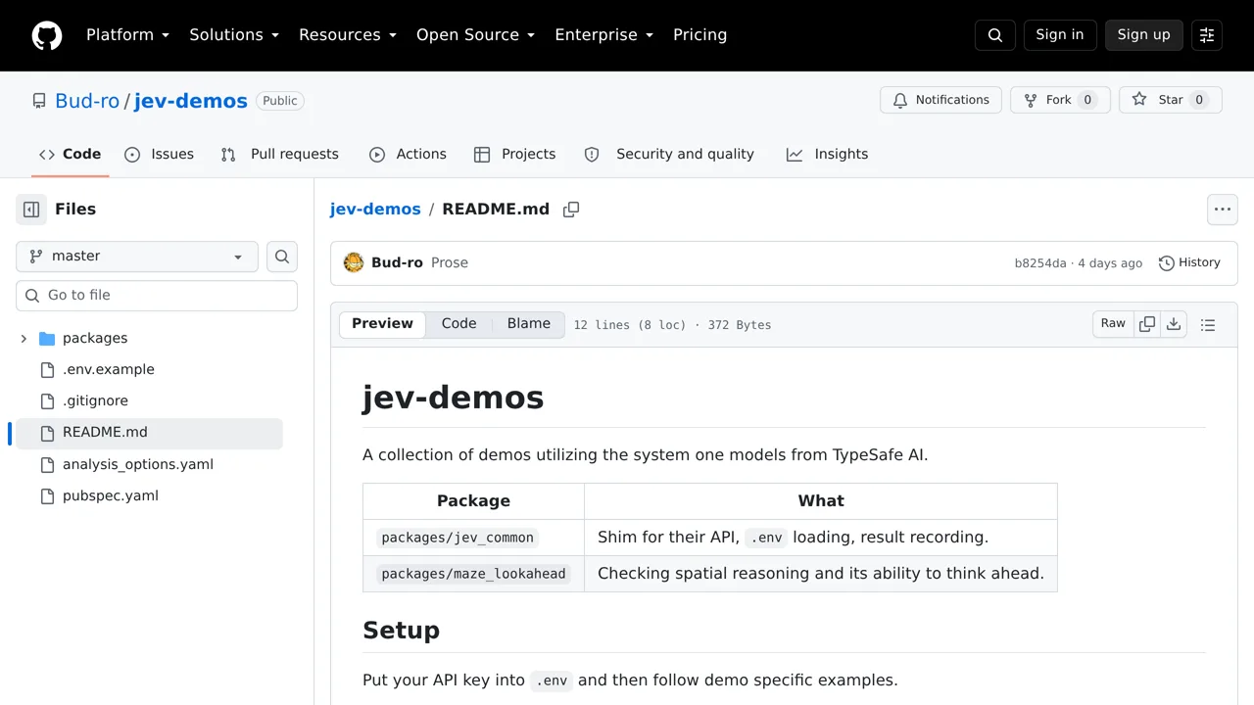The image size is (1254, 705).
Task: Fork the jev-demos repository
Action: 1060,100
